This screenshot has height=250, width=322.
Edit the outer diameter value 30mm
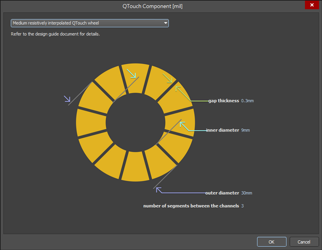pyautogui.click(x=247, y=193)
